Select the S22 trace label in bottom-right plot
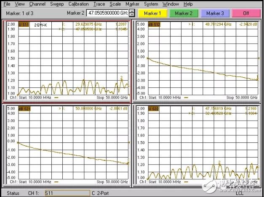 click(155, 109)
